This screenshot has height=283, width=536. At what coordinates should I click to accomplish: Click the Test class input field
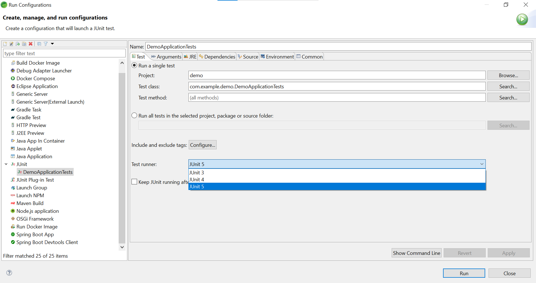[337, 86]
